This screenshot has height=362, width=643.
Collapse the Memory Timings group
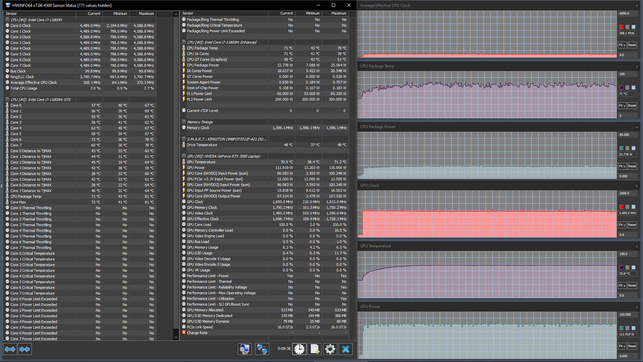[x=184, y=122]
